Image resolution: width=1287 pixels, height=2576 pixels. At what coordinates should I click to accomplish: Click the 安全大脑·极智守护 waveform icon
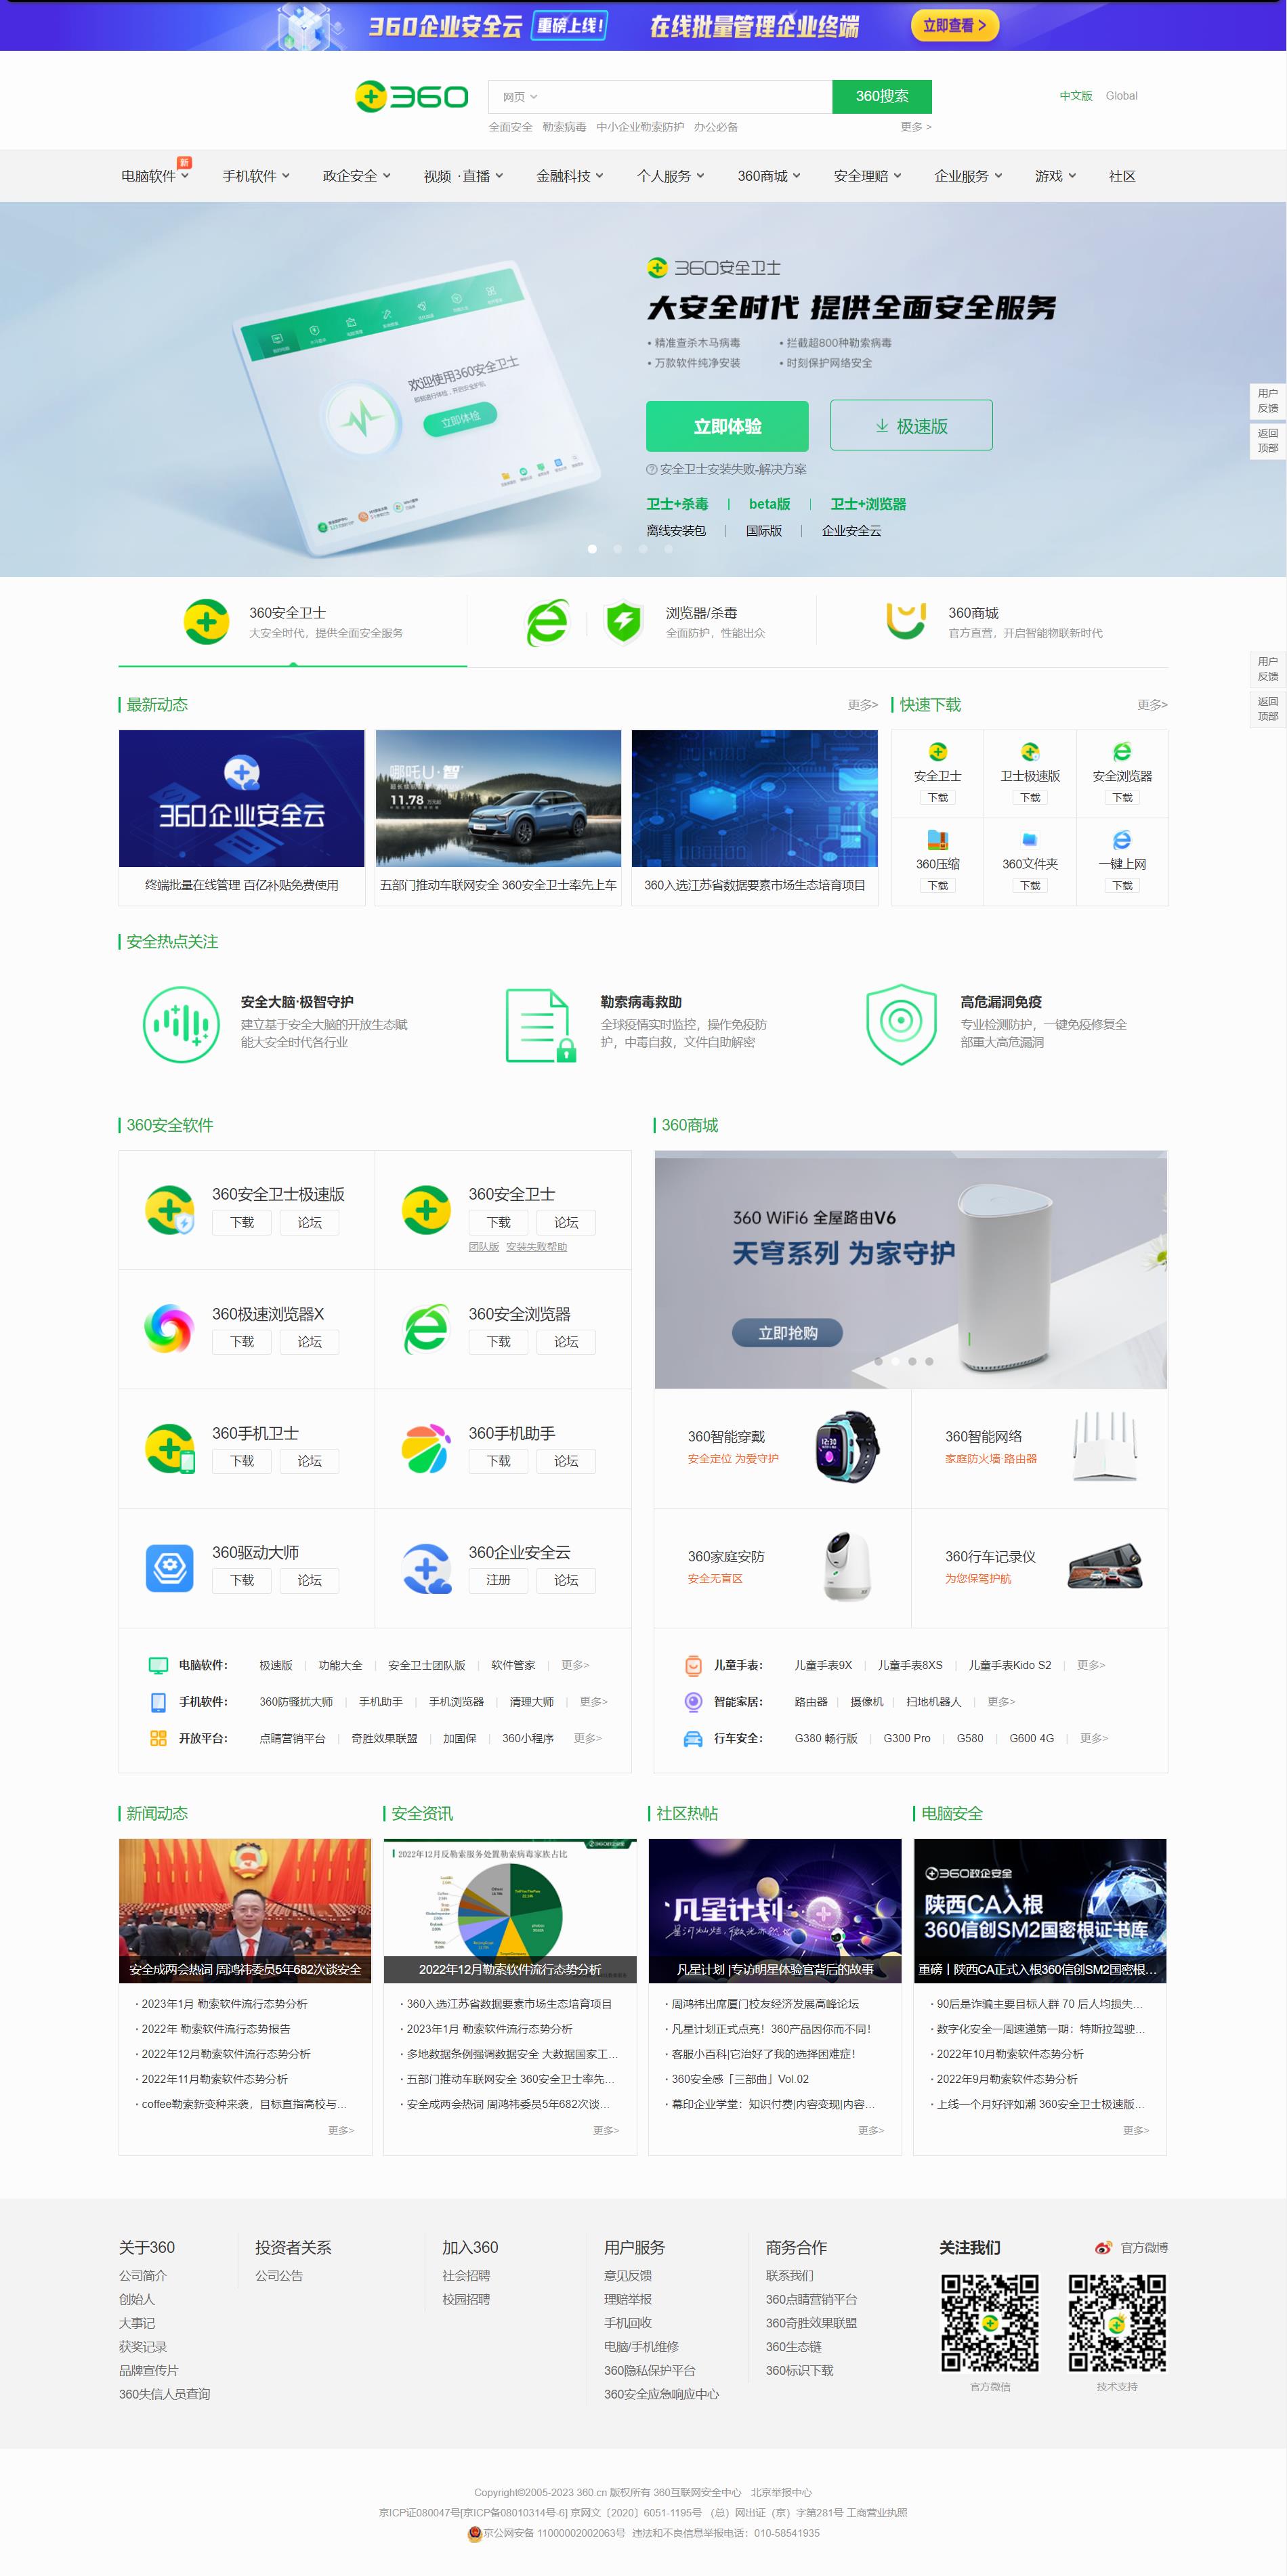pyautogui.click(x=181, y=1024)
